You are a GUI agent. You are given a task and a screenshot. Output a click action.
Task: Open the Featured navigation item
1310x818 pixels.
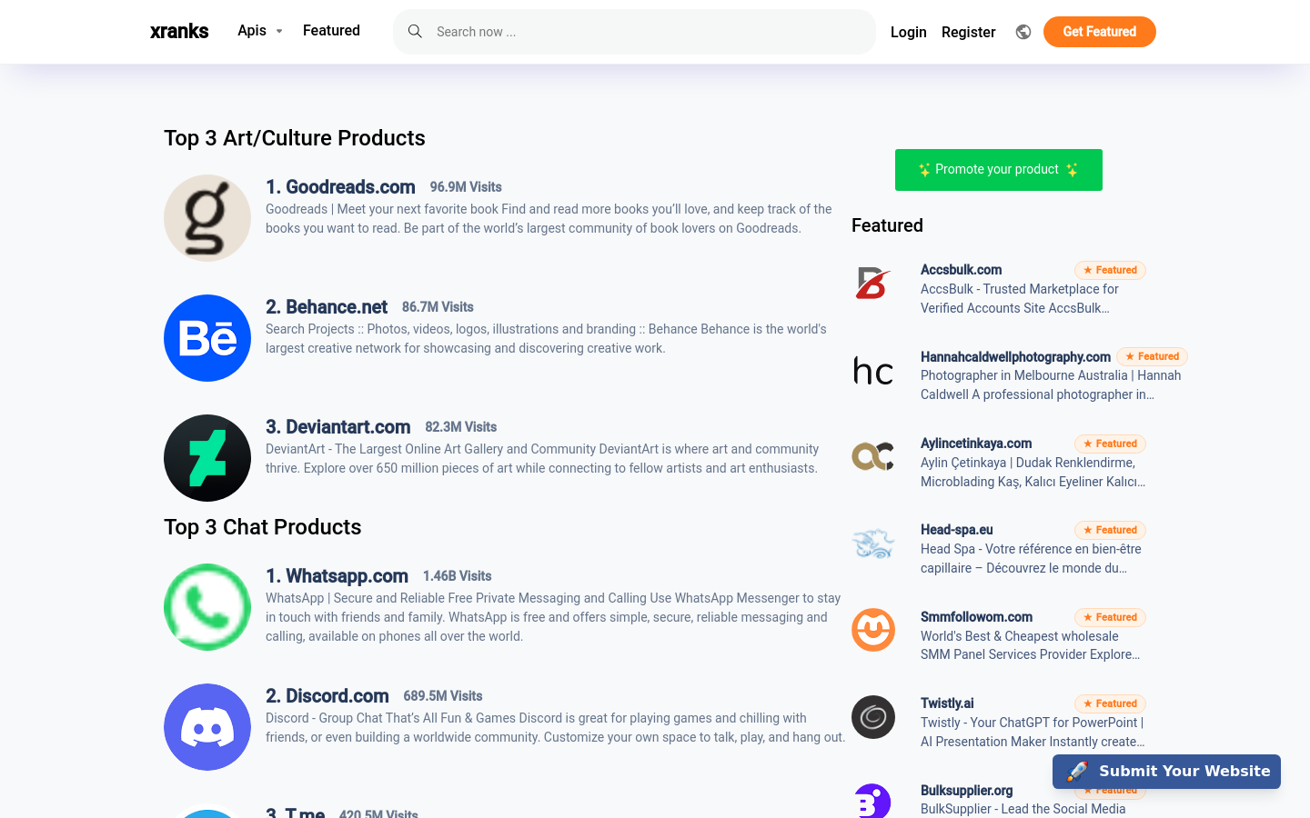click(331, 31)
